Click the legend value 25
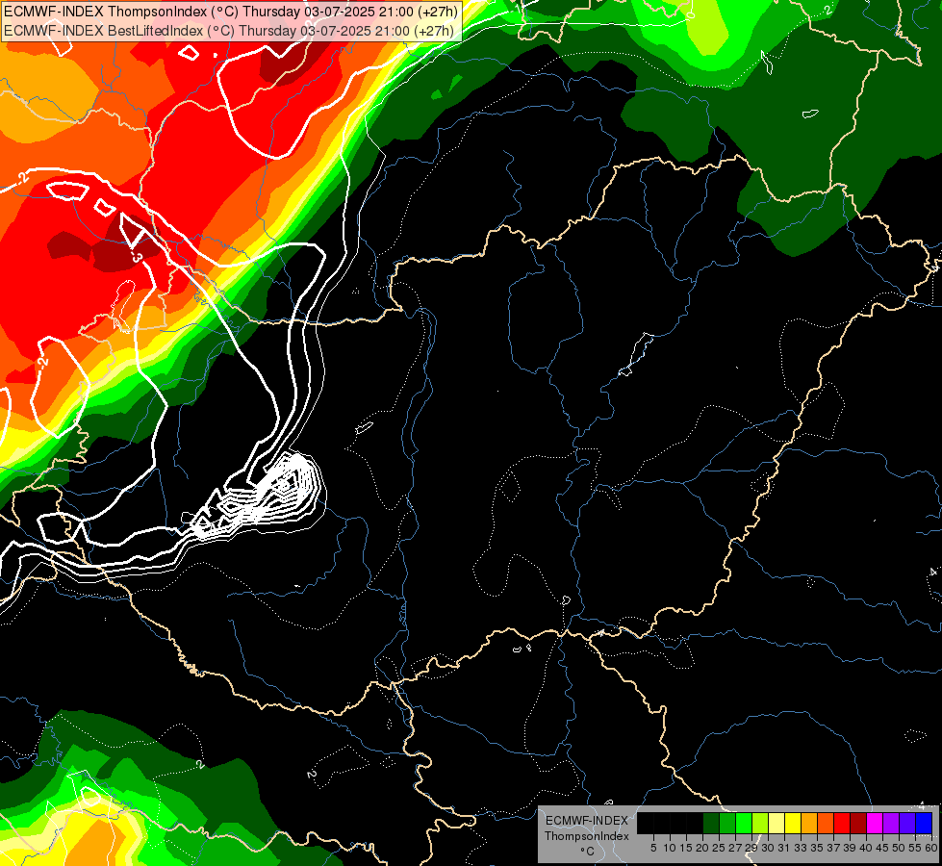The height and width of the screenshot is (866, 942). (719, 848)
